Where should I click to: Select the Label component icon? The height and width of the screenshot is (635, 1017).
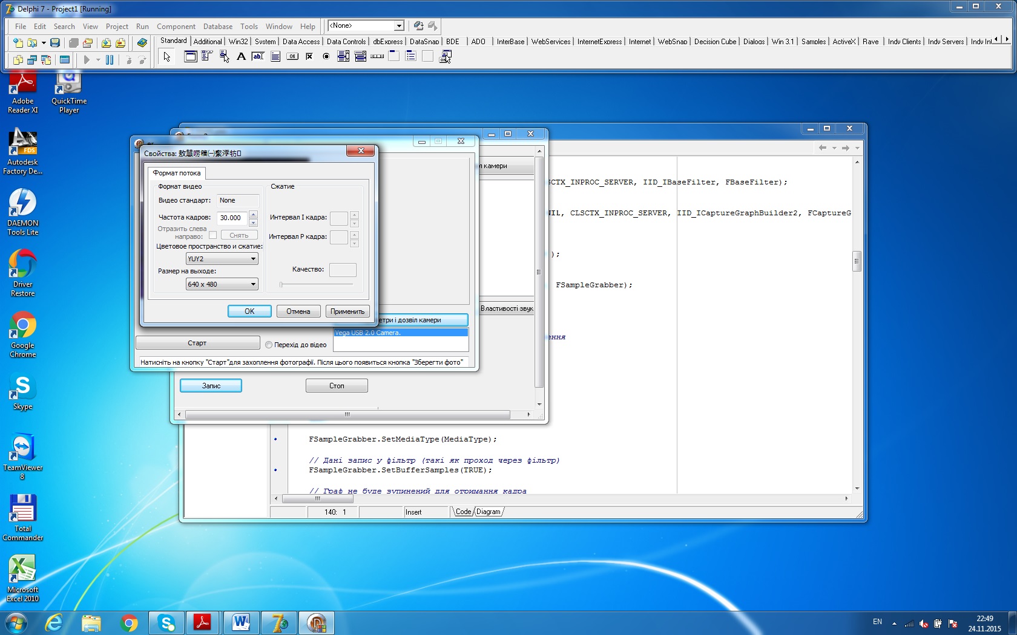241,57
